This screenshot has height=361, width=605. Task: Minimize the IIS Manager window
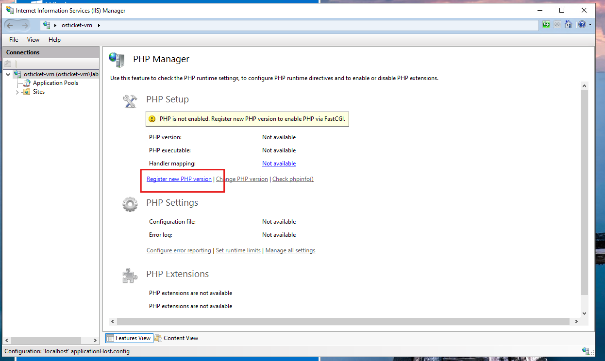539,10
